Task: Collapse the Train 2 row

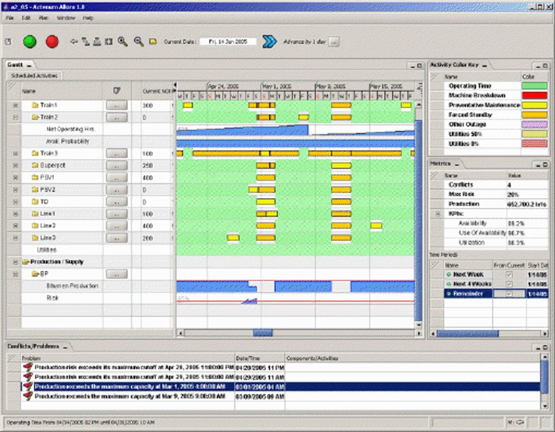Action: [x=15, y=117]
